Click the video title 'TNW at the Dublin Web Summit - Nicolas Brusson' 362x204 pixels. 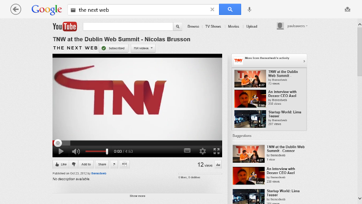[x=121, y=39]
